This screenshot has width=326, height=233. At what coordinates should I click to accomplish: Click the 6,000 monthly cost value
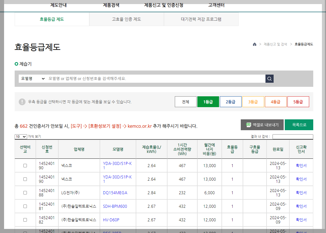coord(210,193)
